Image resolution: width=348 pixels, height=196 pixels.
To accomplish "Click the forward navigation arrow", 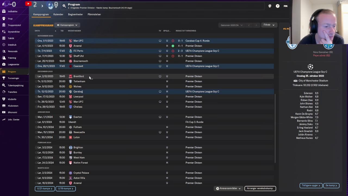I will click(42, 6).
